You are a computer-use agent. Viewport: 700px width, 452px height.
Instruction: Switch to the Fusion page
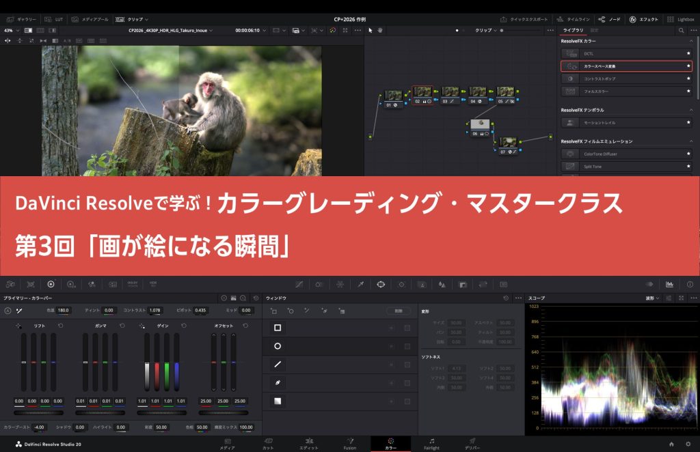(349, 444)
